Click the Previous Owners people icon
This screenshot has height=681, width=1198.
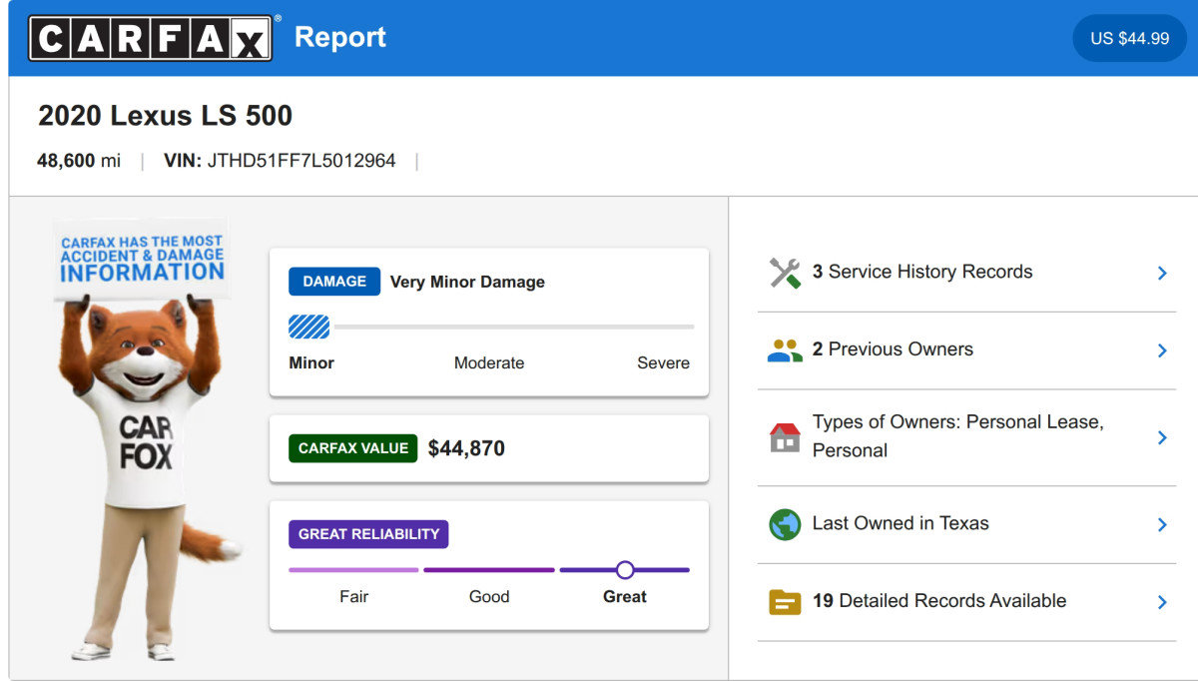point(785,350)
